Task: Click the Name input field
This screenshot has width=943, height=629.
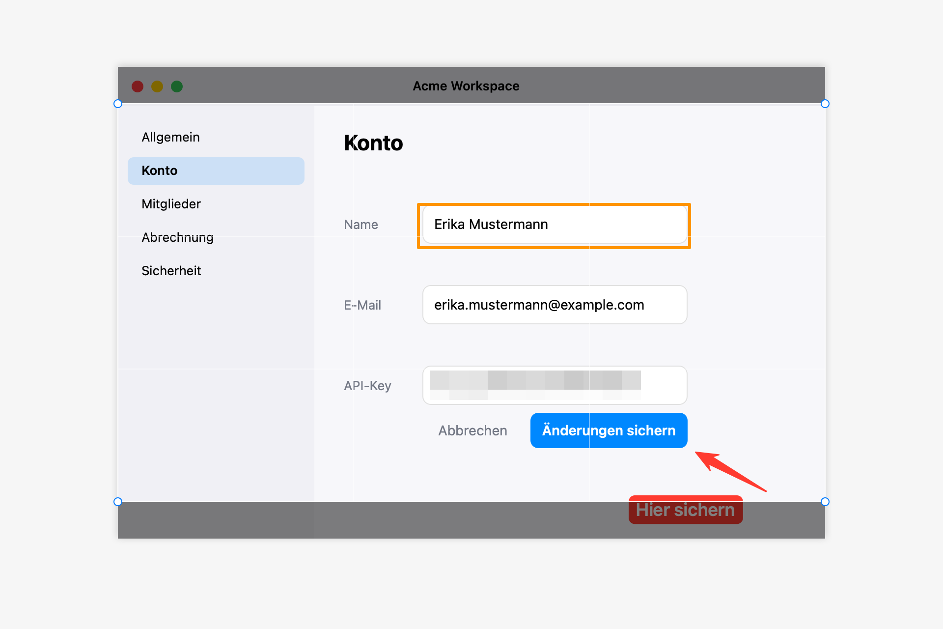Action: [555, 225]
